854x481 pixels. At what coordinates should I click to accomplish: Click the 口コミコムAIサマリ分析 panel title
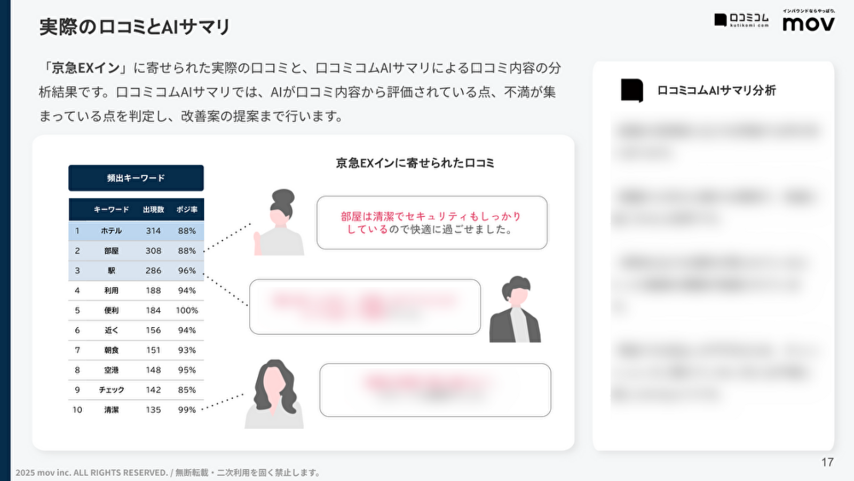(x=716, y=91)
